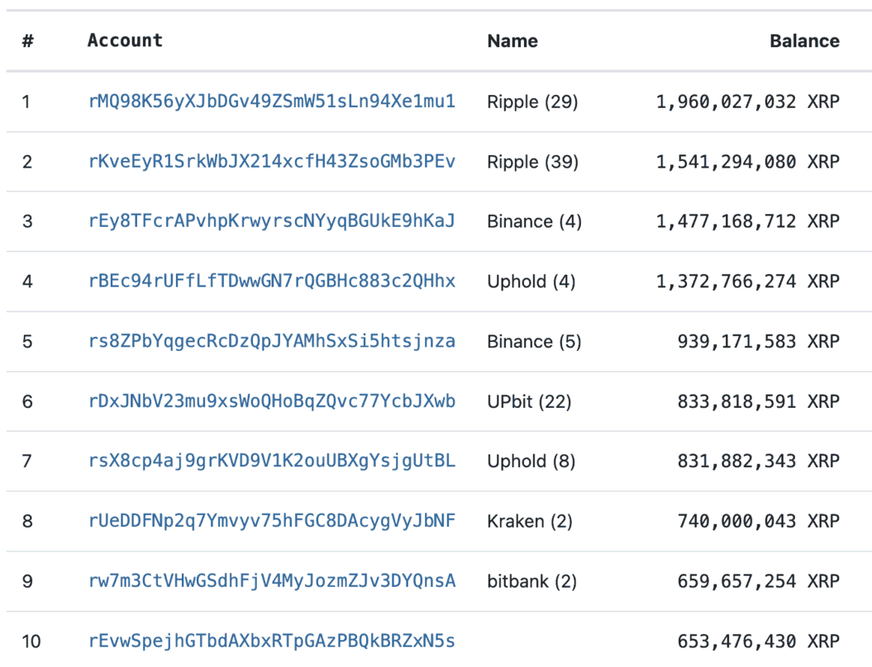Click balance 740,000,043 XRP
Image resolution: width=872 pixels, height=667 pixels.
759,522
